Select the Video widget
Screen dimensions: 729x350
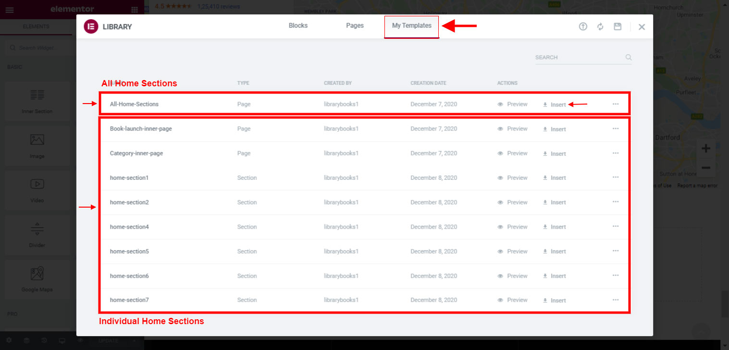pos(37,190)
